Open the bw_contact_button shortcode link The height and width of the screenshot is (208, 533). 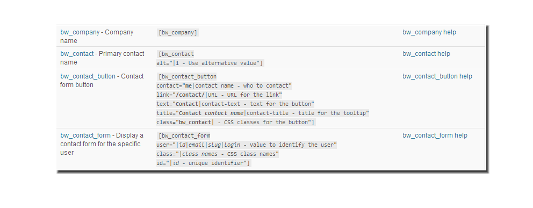pos(88,76)
